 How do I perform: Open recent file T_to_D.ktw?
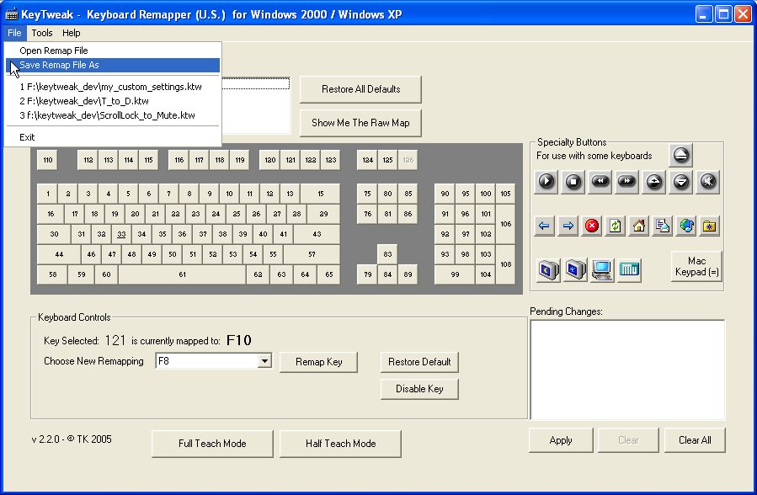[113, 101]
